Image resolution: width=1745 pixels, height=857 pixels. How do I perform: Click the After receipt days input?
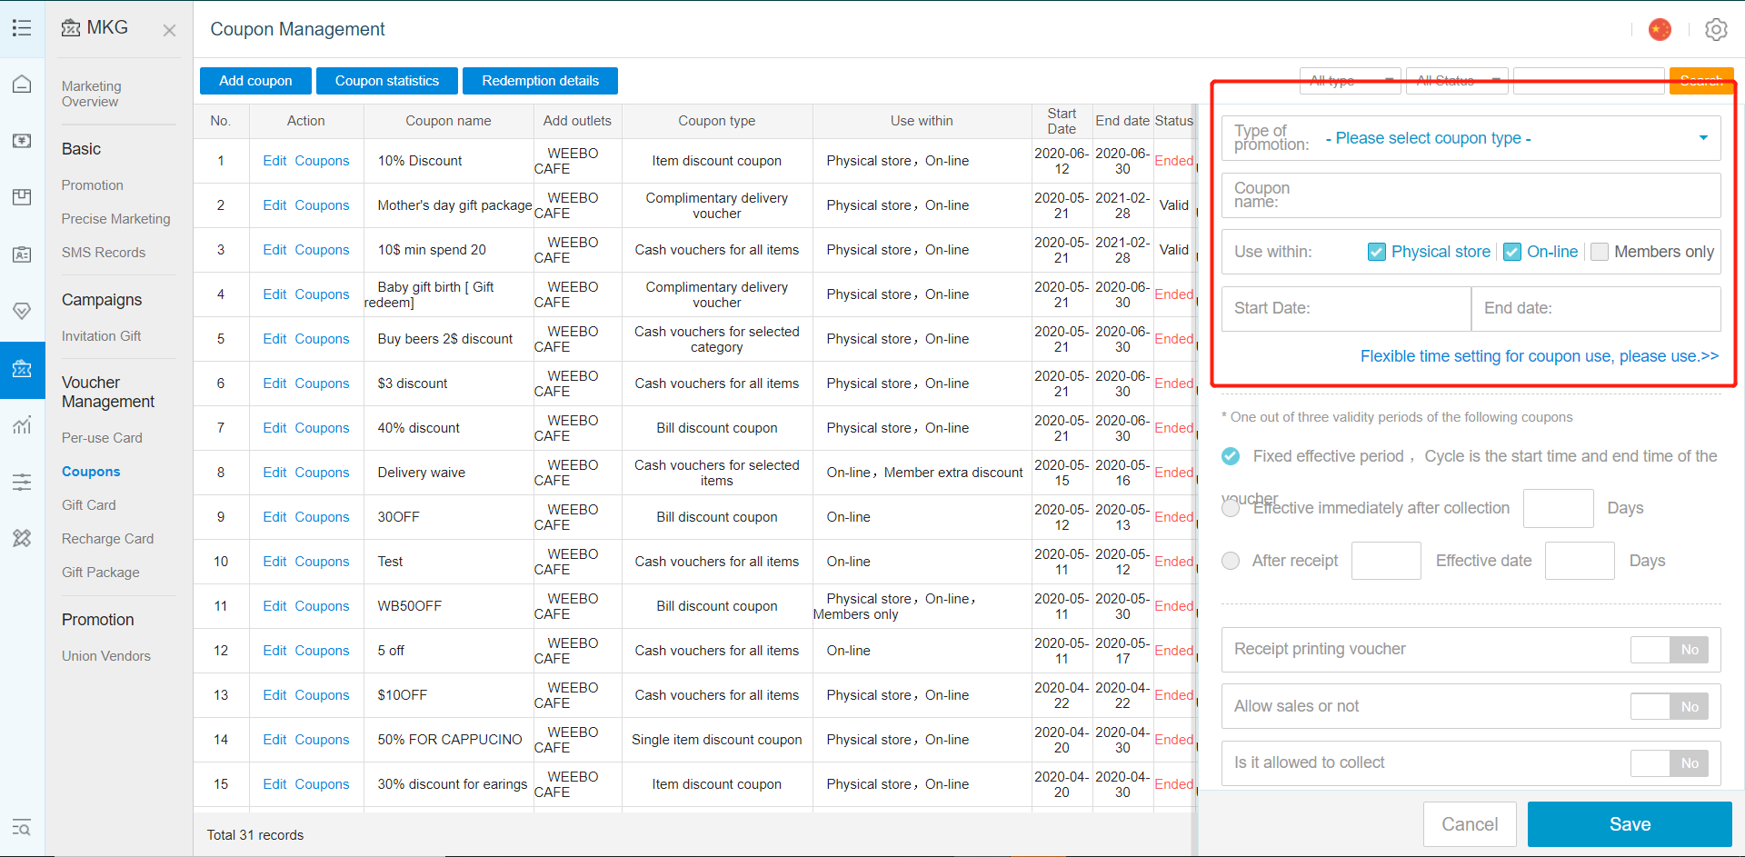[1386, 561]
